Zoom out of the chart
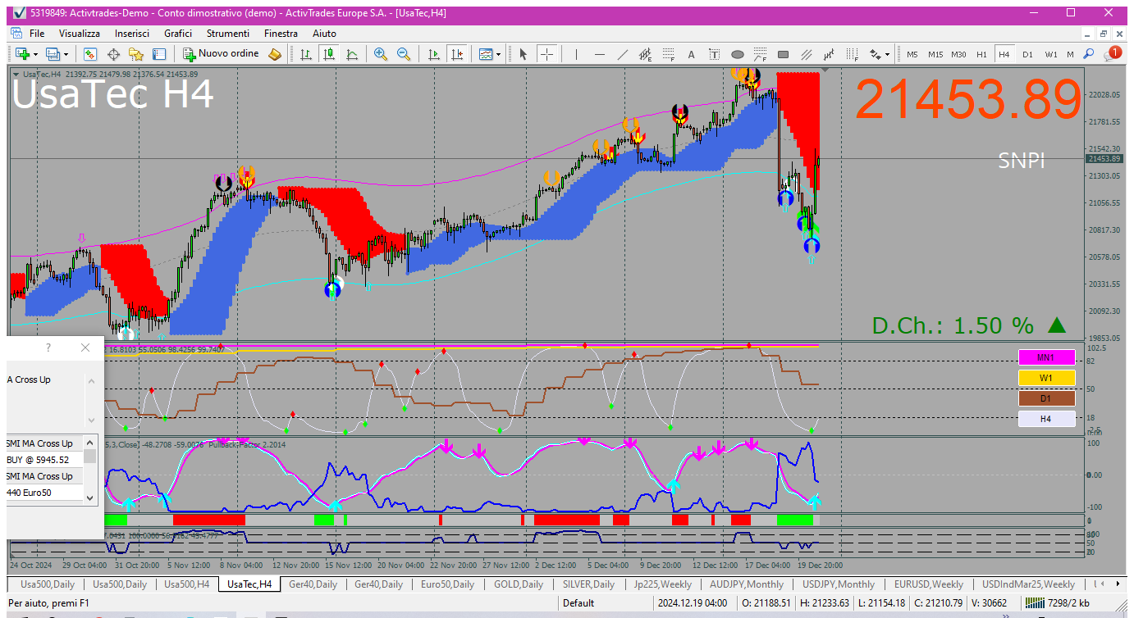 [404, 54]
